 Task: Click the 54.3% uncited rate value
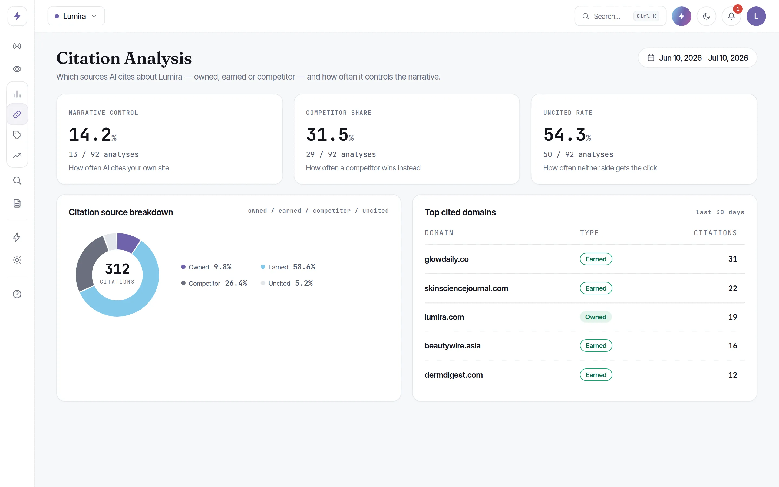(567, 134)
